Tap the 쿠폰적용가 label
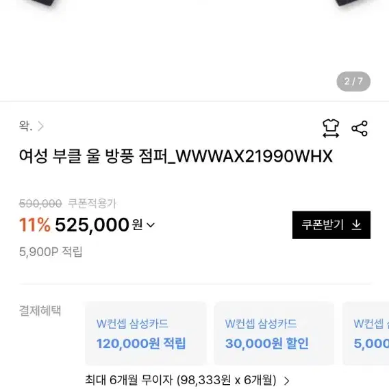Image resolution: width=389 pixels, height=389 pixels. [x=92, y=203]
